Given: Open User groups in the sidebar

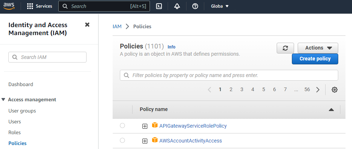Looking at the screenshot, I should [22, 111].
